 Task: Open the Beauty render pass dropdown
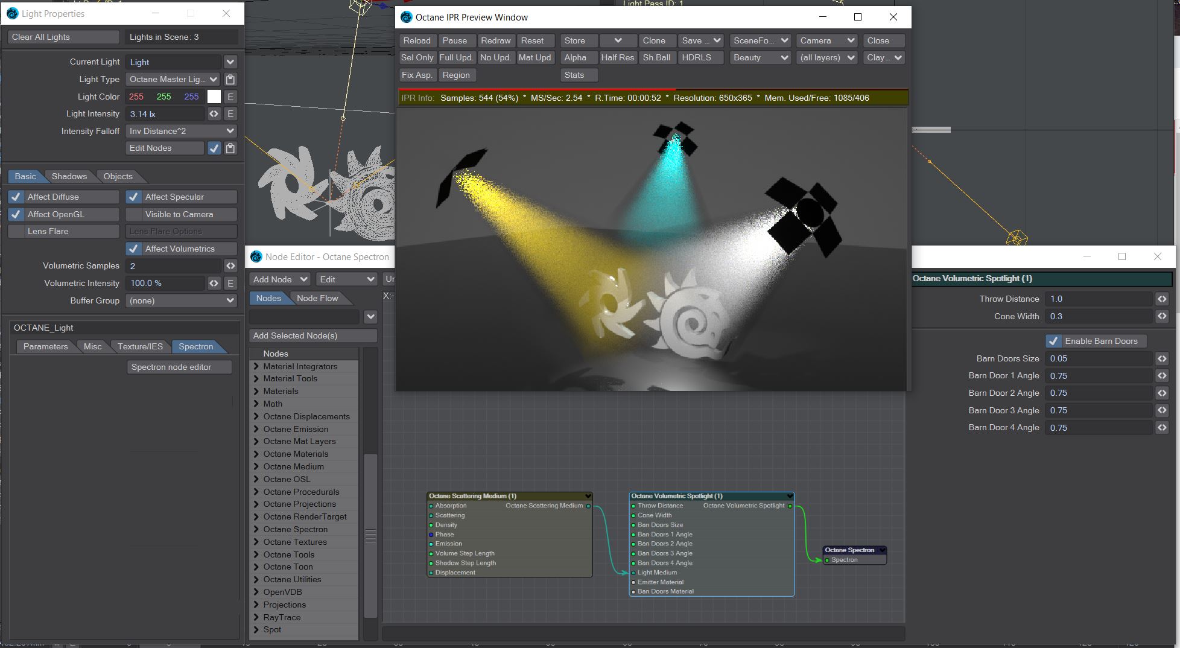[760, 57]
